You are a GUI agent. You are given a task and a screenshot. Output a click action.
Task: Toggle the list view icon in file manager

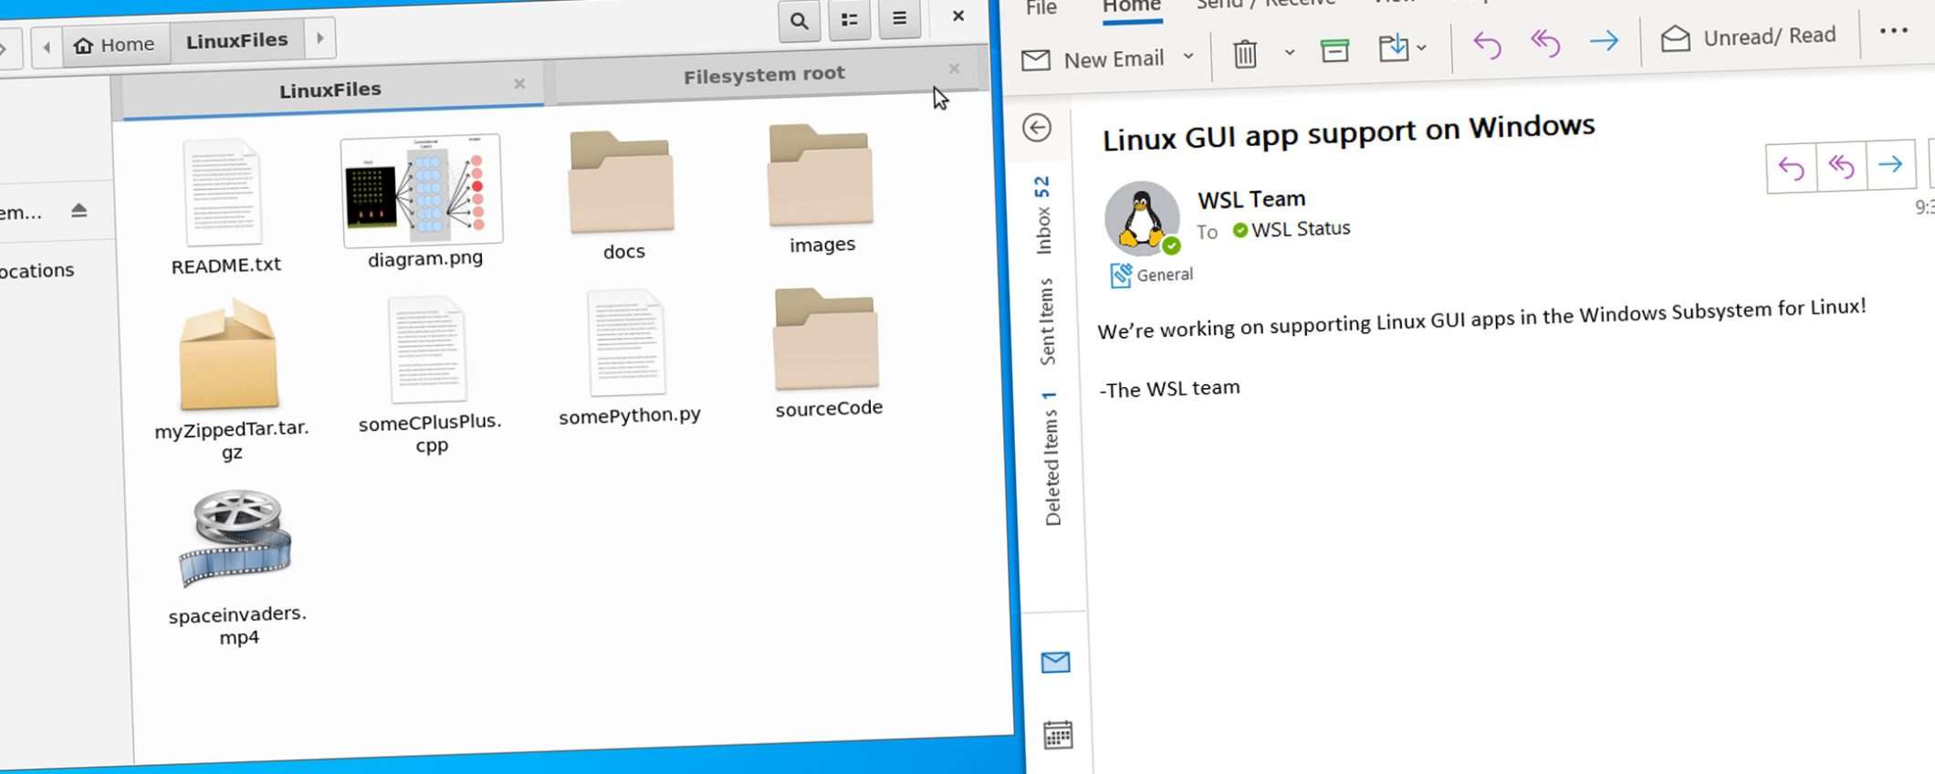(x=849, y=19)
